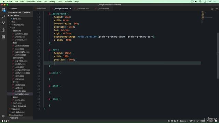Click the code minimap
219x123 pixels.
[x=207, y=17]
